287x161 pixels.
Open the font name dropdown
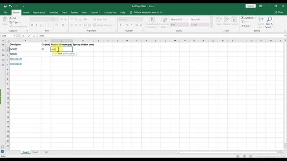pyautogui.click(x=49, y=19)
